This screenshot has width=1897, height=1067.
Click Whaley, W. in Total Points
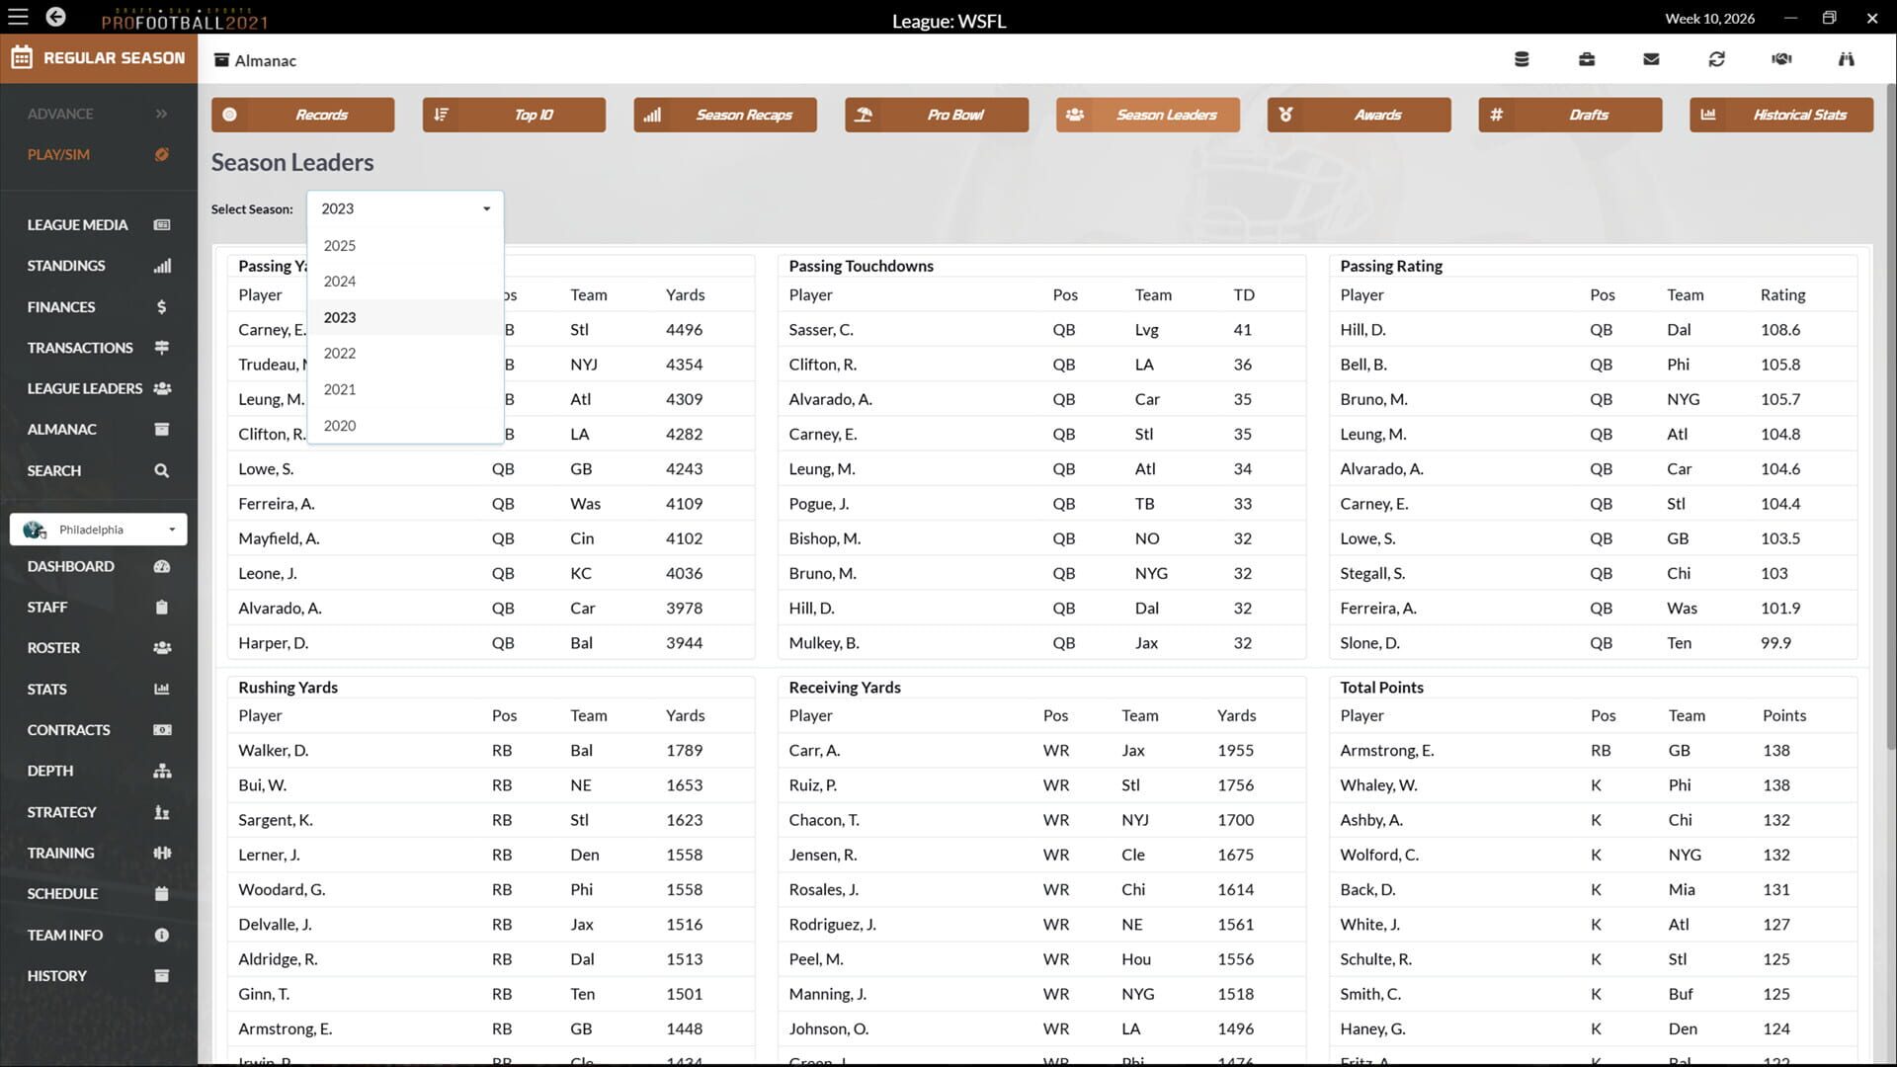tap(1378, 785)
